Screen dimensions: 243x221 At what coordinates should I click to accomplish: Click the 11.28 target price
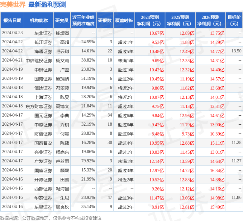[x=236, y=143]
